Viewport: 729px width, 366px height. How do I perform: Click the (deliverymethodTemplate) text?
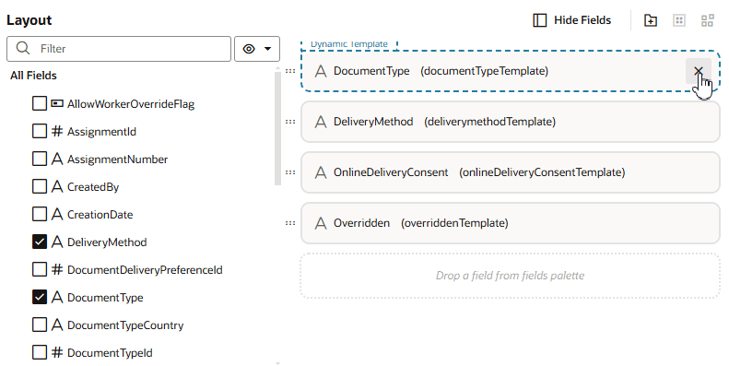[489, 122]
